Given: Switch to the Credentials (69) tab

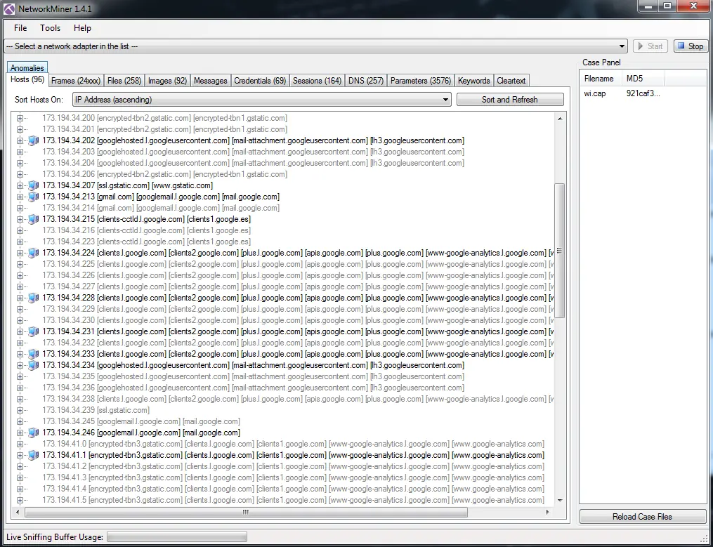Looking at the screenshot, I should point(260,81).
